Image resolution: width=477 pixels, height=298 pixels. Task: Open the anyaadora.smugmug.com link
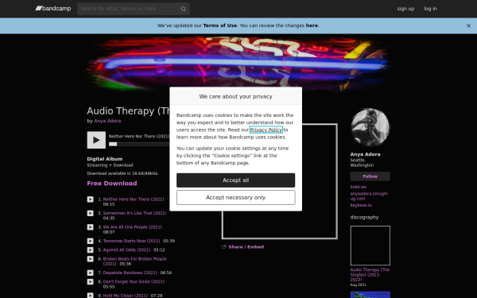(x=369, y=195)
